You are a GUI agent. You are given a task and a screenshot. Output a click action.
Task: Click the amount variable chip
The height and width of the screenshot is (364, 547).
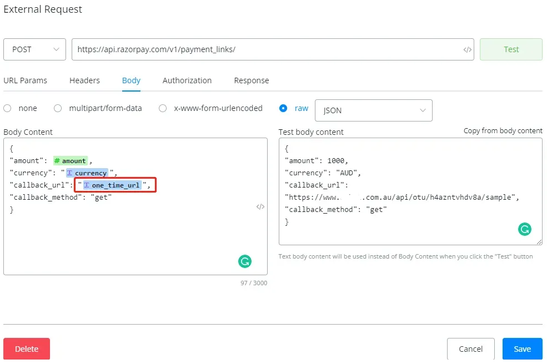(x=71, y=161)
